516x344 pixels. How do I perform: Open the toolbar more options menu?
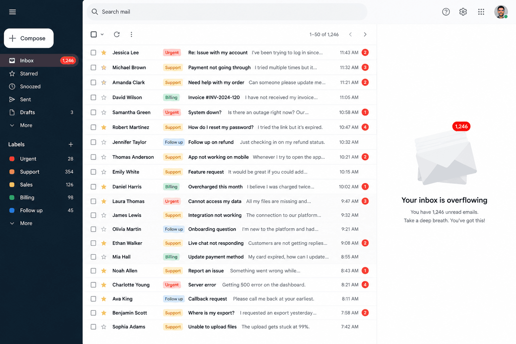[131, 34]
